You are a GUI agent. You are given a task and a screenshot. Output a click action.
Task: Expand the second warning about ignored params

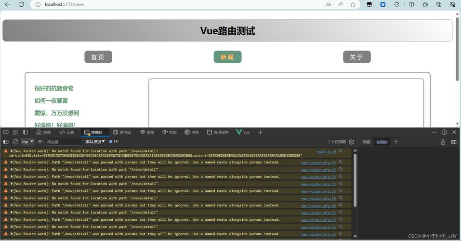coord(12,162)
